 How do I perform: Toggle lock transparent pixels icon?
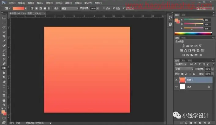click(x=182, y=74)
